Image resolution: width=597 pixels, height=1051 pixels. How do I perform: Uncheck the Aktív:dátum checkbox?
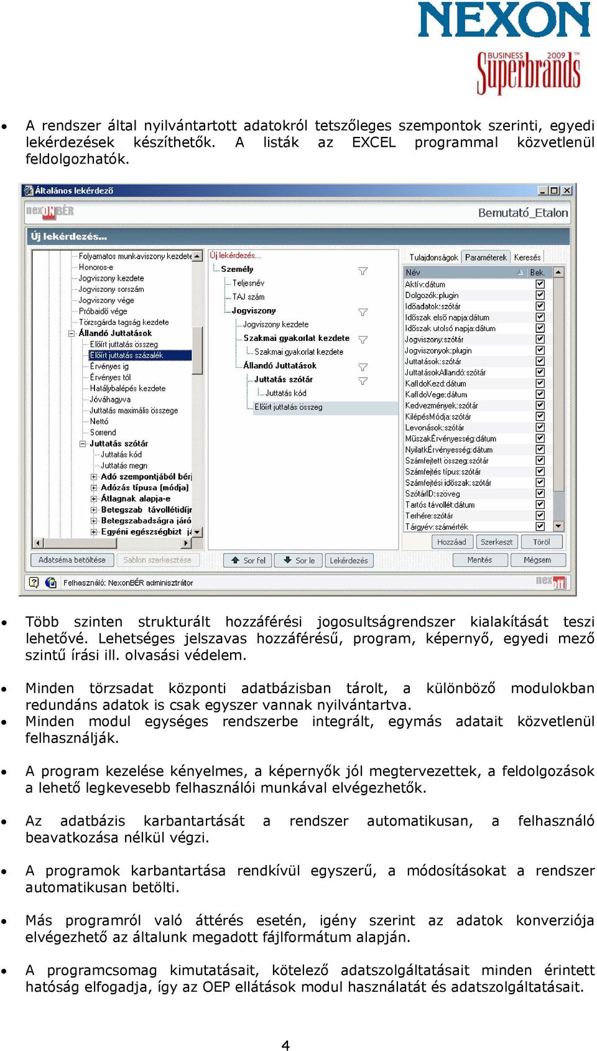point(540,284)
